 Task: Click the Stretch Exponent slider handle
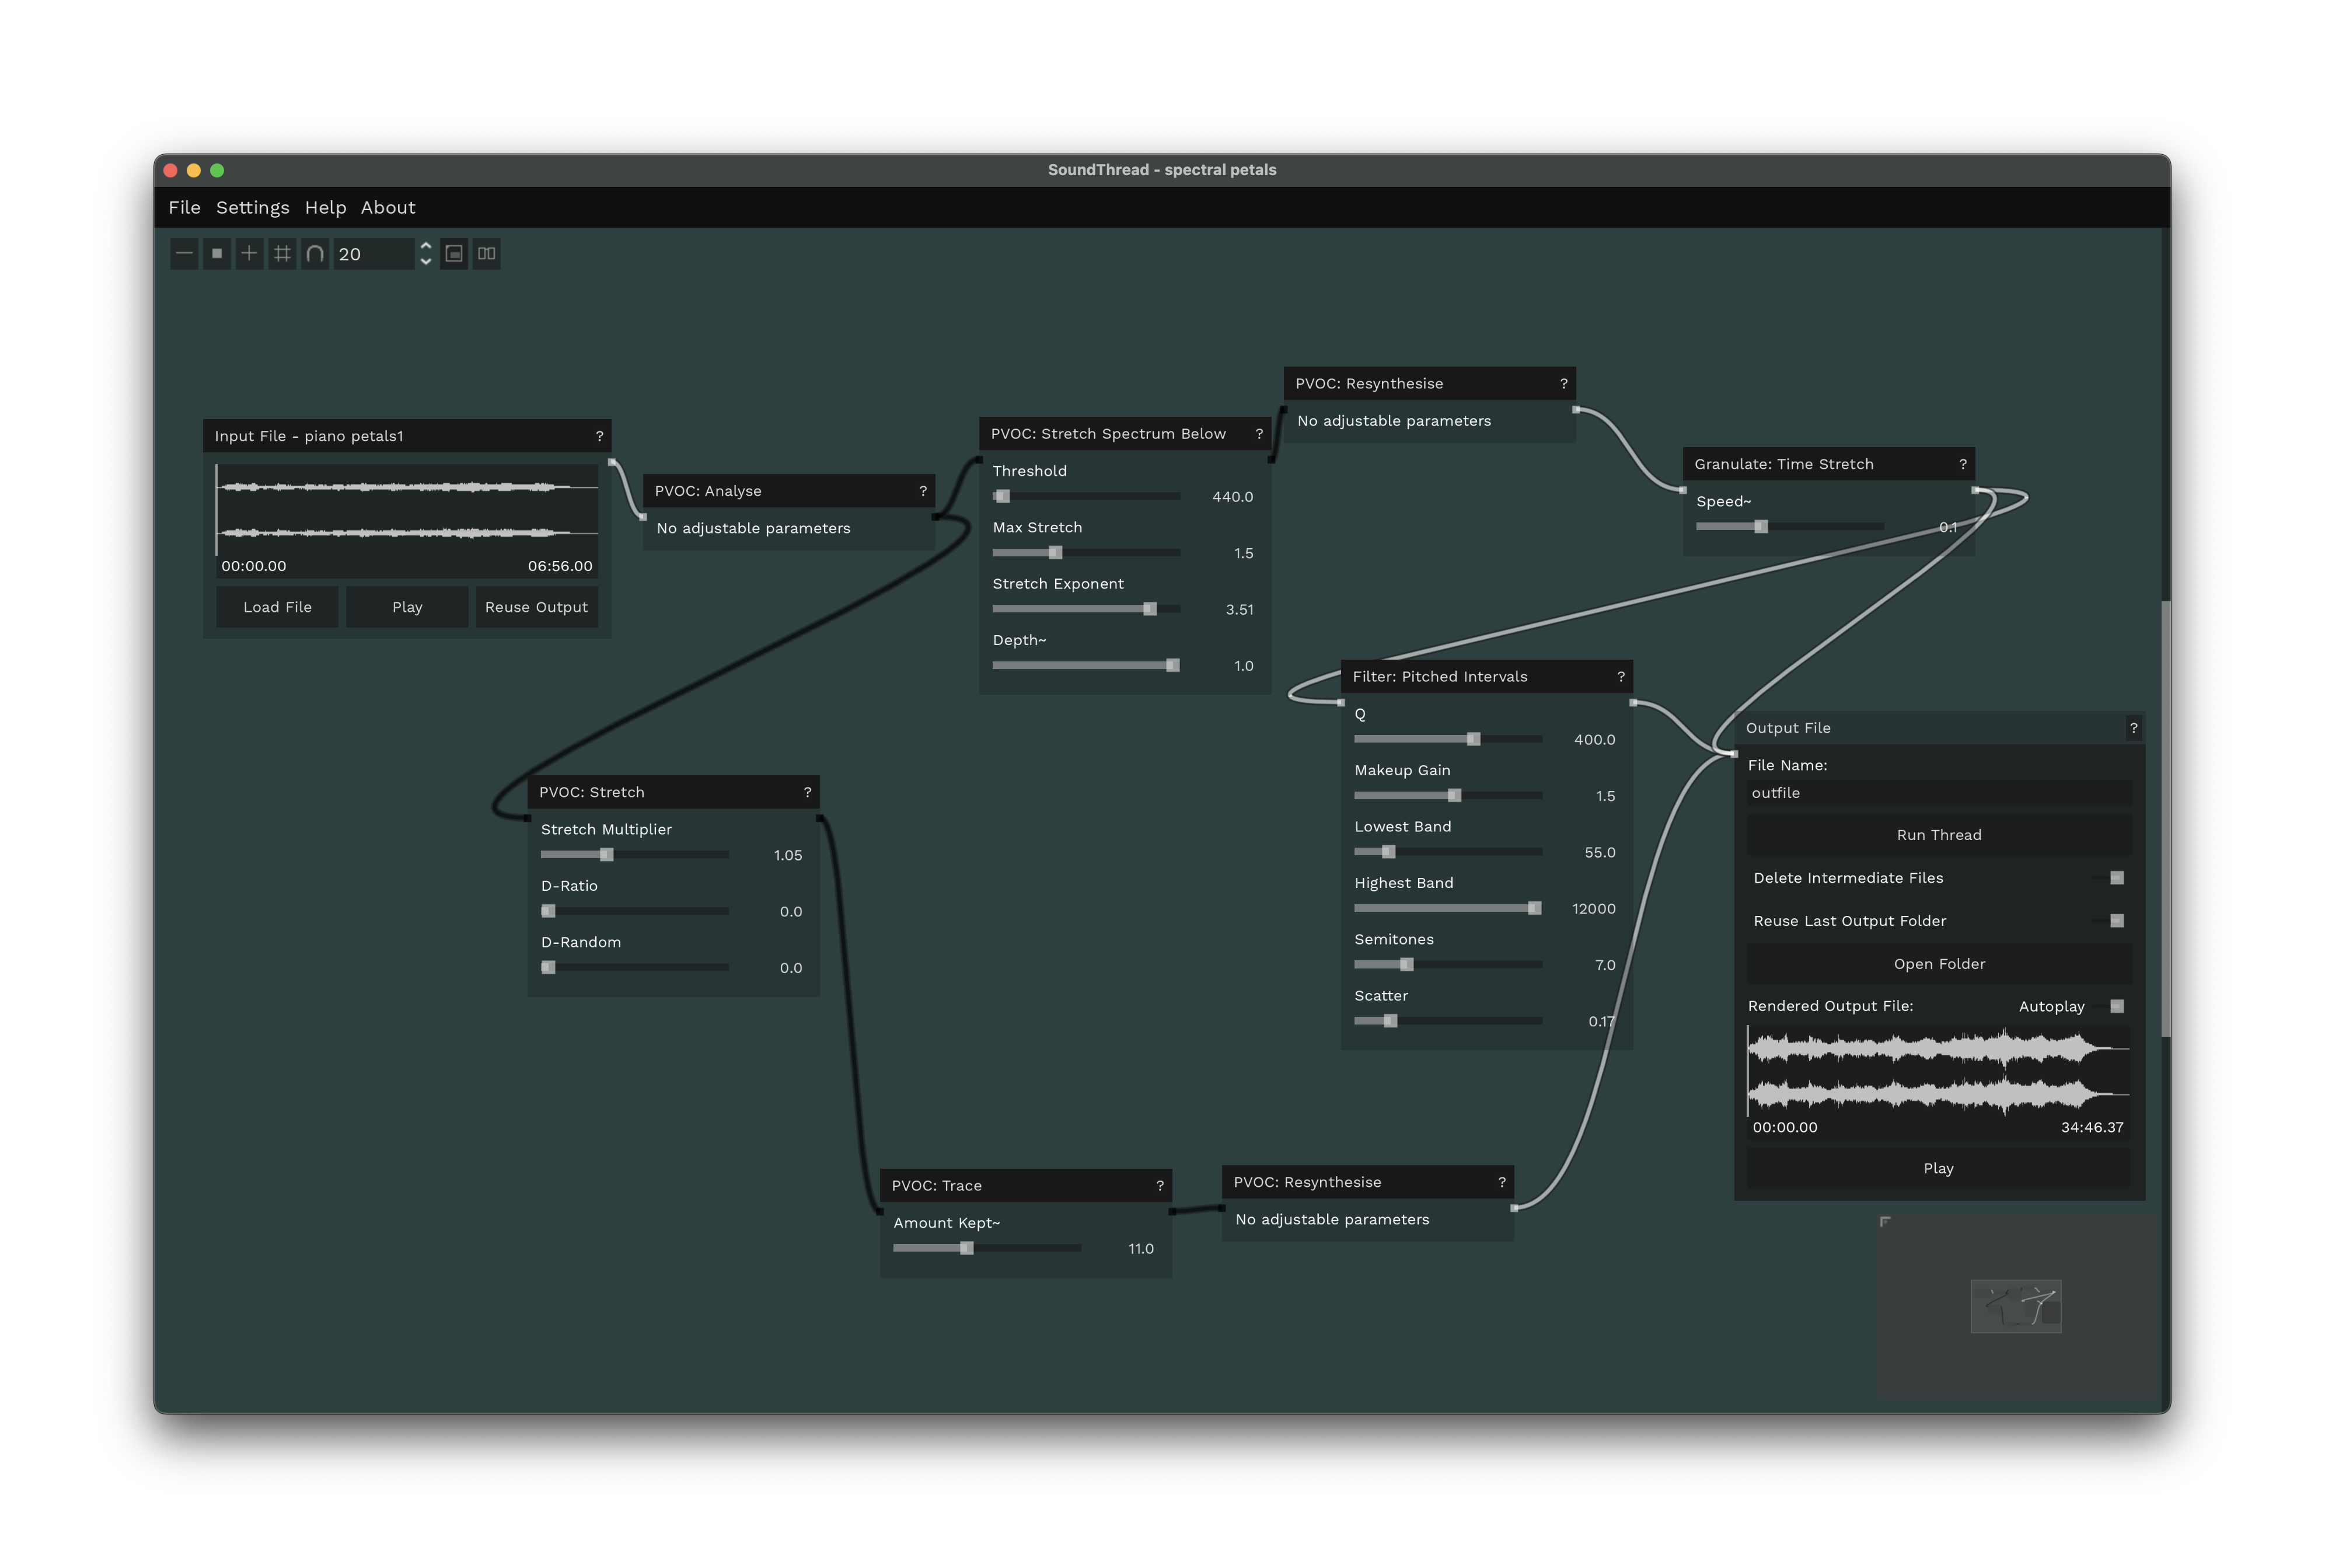point(1150,609)
